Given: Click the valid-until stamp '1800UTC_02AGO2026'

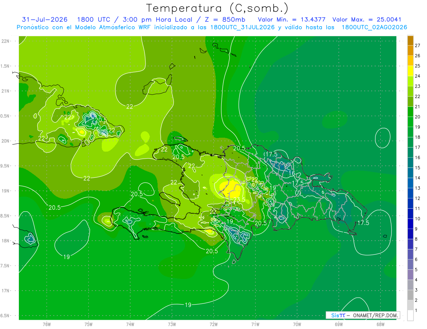Looking at the screenshot, I should coord(374,27).
